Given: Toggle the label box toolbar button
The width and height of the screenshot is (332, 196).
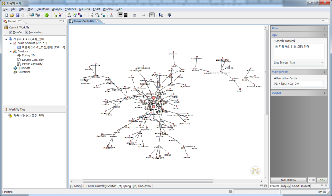Looking at the screenshot, I should pyautogui.click(x=120, y=15).
